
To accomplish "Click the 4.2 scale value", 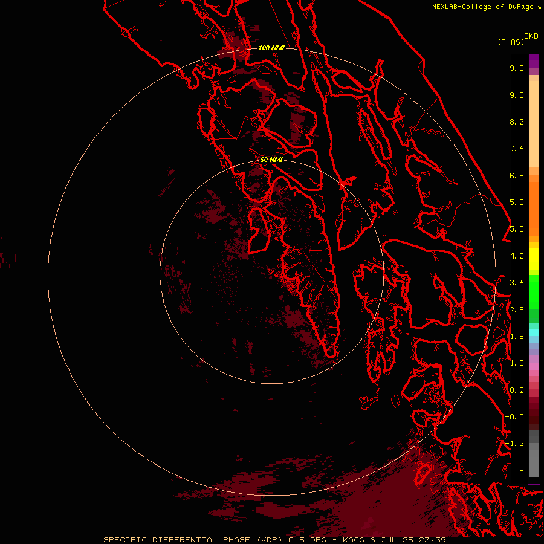I will (517, 256).
